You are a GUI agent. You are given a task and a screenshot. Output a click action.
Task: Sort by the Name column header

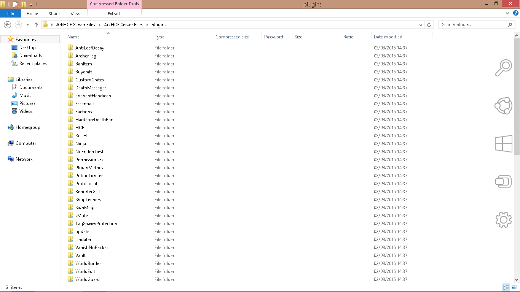73,37
